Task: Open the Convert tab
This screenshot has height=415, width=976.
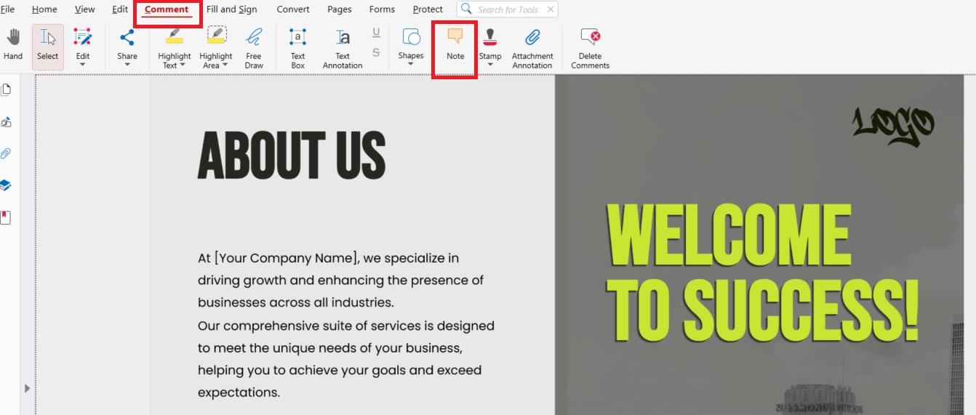Action: point(293,9)
